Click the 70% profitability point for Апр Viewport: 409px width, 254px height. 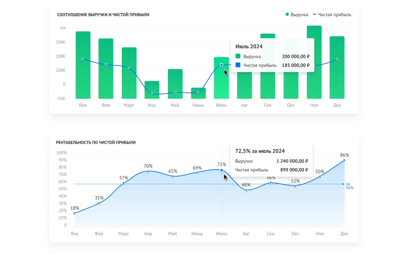pyautogui.click(x=148, y=171)
